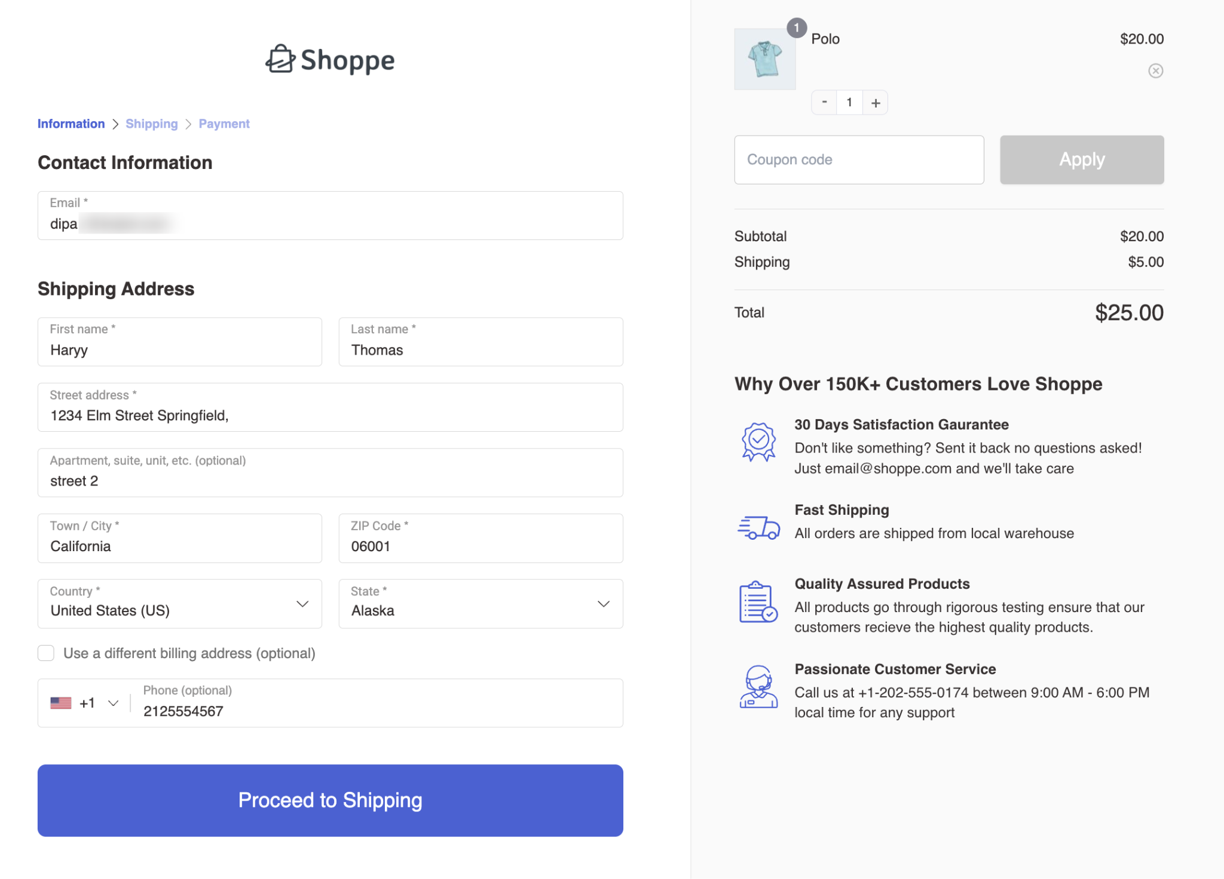The image size is (1224, 879).
Task: Click the Shoppe logo
Action: click(x=329, y=59)
